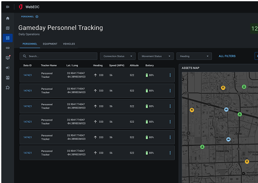Expand the Connection Status dropdown
This screenshot has height=183, width=258.
click(x=118, y=56)
